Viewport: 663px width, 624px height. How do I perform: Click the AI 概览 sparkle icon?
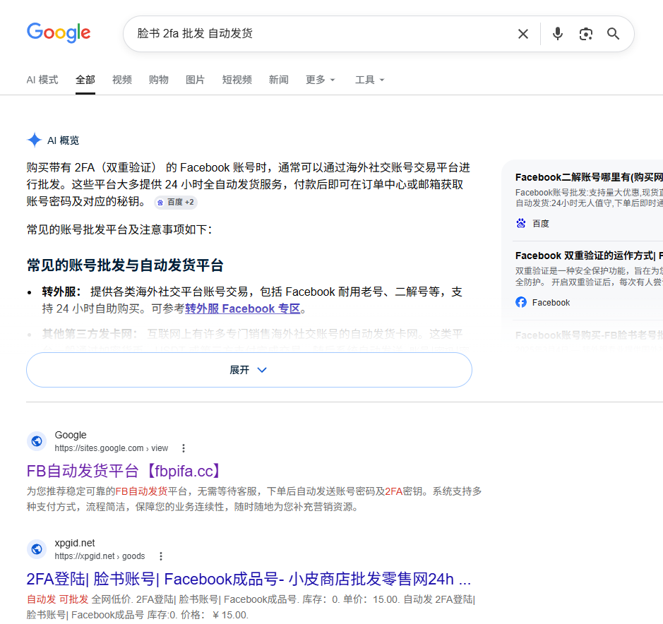(x=35, y=140)
